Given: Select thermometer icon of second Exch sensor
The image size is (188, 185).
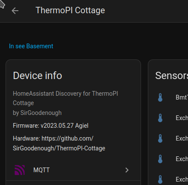Looking at the screenshot, I should coord(160,138).
